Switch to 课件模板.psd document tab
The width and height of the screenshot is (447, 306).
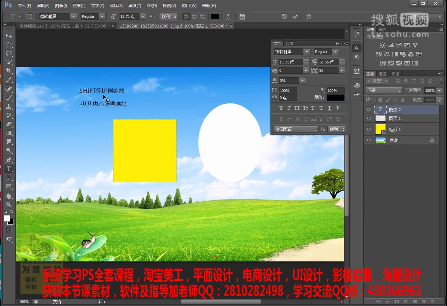click(x=64, y=26)
